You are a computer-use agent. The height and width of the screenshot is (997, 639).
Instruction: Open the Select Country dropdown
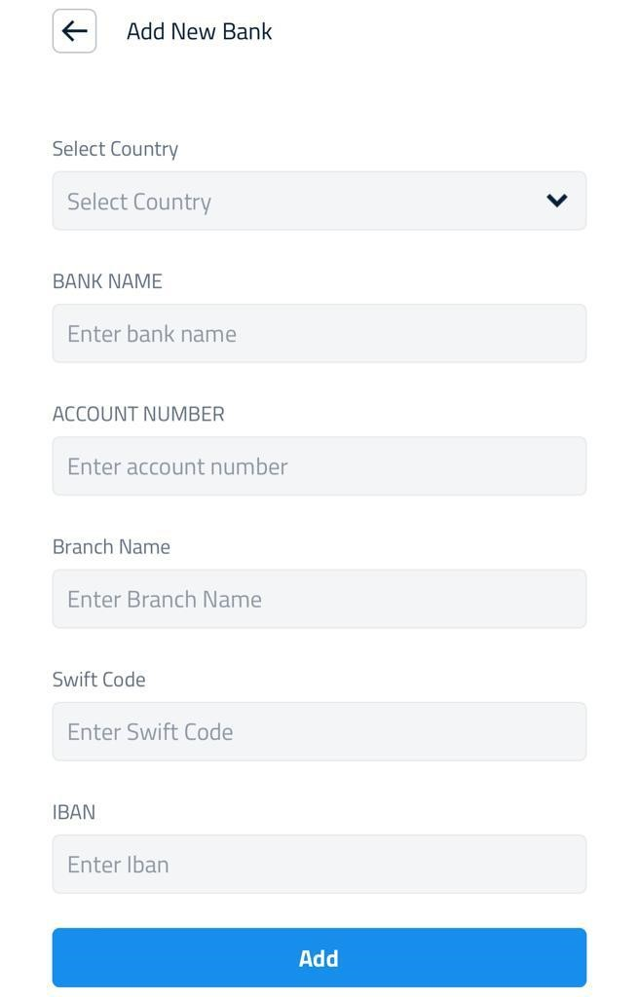[x=319, y=201]
